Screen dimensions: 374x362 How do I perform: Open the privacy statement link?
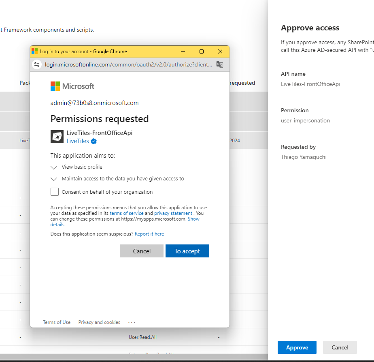[x=173, y=213]
